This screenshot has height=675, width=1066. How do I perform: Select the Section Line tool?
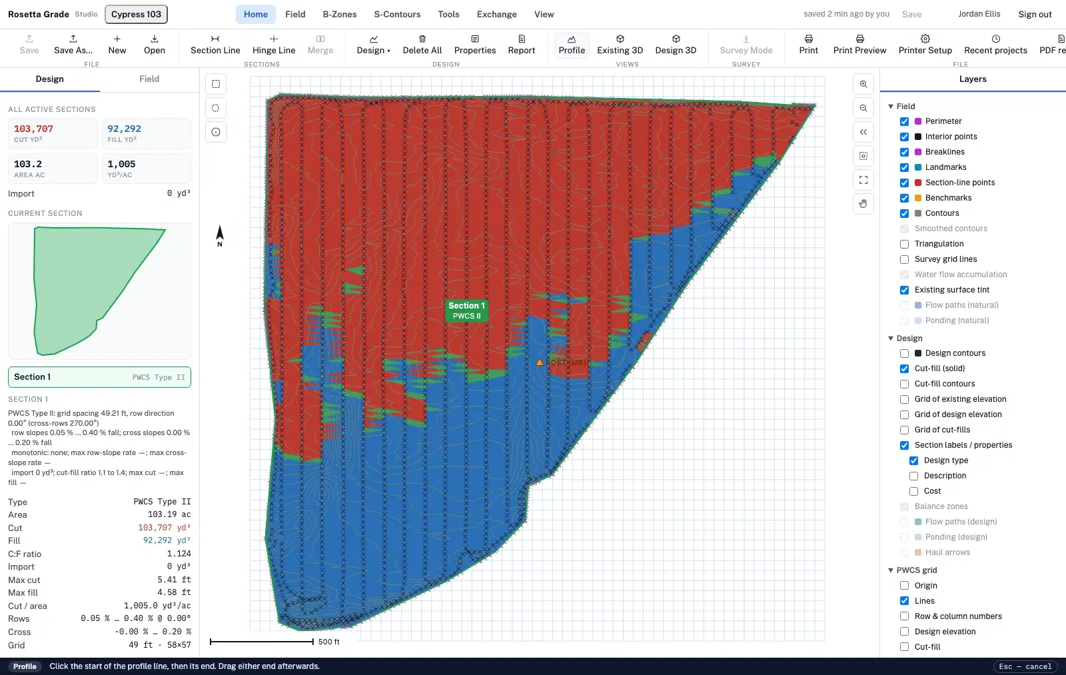[215, 45]
